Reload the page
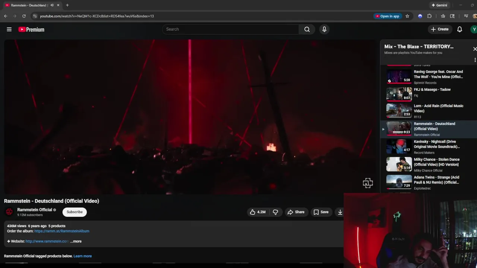This screenshot has height=268, width=477. pyautogui.click(x=24, y=16)
